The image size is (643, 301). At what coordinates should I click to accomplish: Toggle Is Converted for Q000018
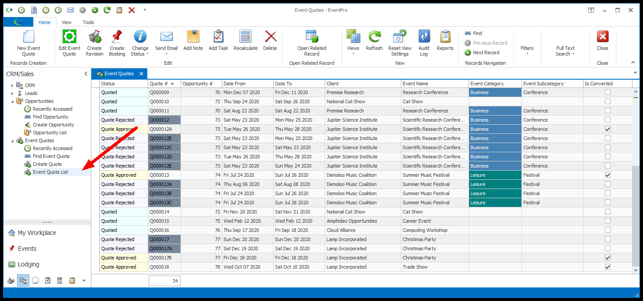coord(608,267)
